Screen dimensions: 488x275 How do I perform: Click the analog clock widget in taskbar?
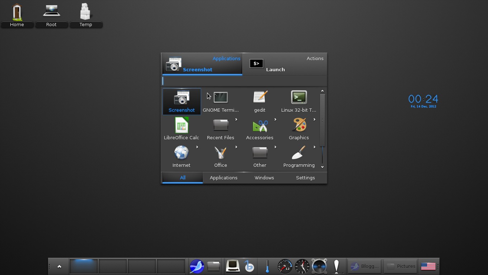[x=302, y=266]
